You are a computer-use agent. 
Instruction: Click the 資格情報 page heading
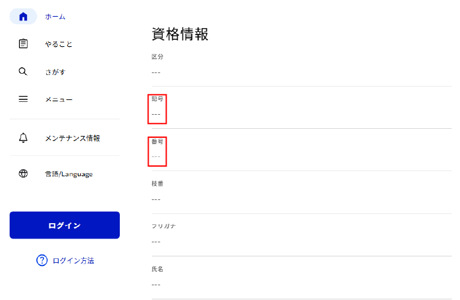[x=180, y=34]
